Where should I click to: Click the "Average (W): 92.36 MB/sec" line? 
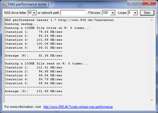(x=34, y=56)
